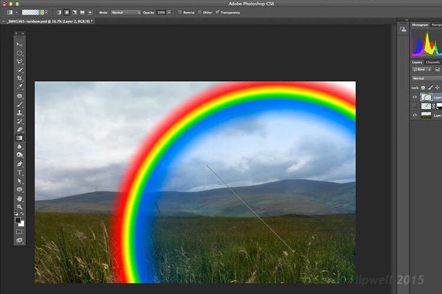Switch to the Layers tab
442x294 pixels.
[417, 62]
